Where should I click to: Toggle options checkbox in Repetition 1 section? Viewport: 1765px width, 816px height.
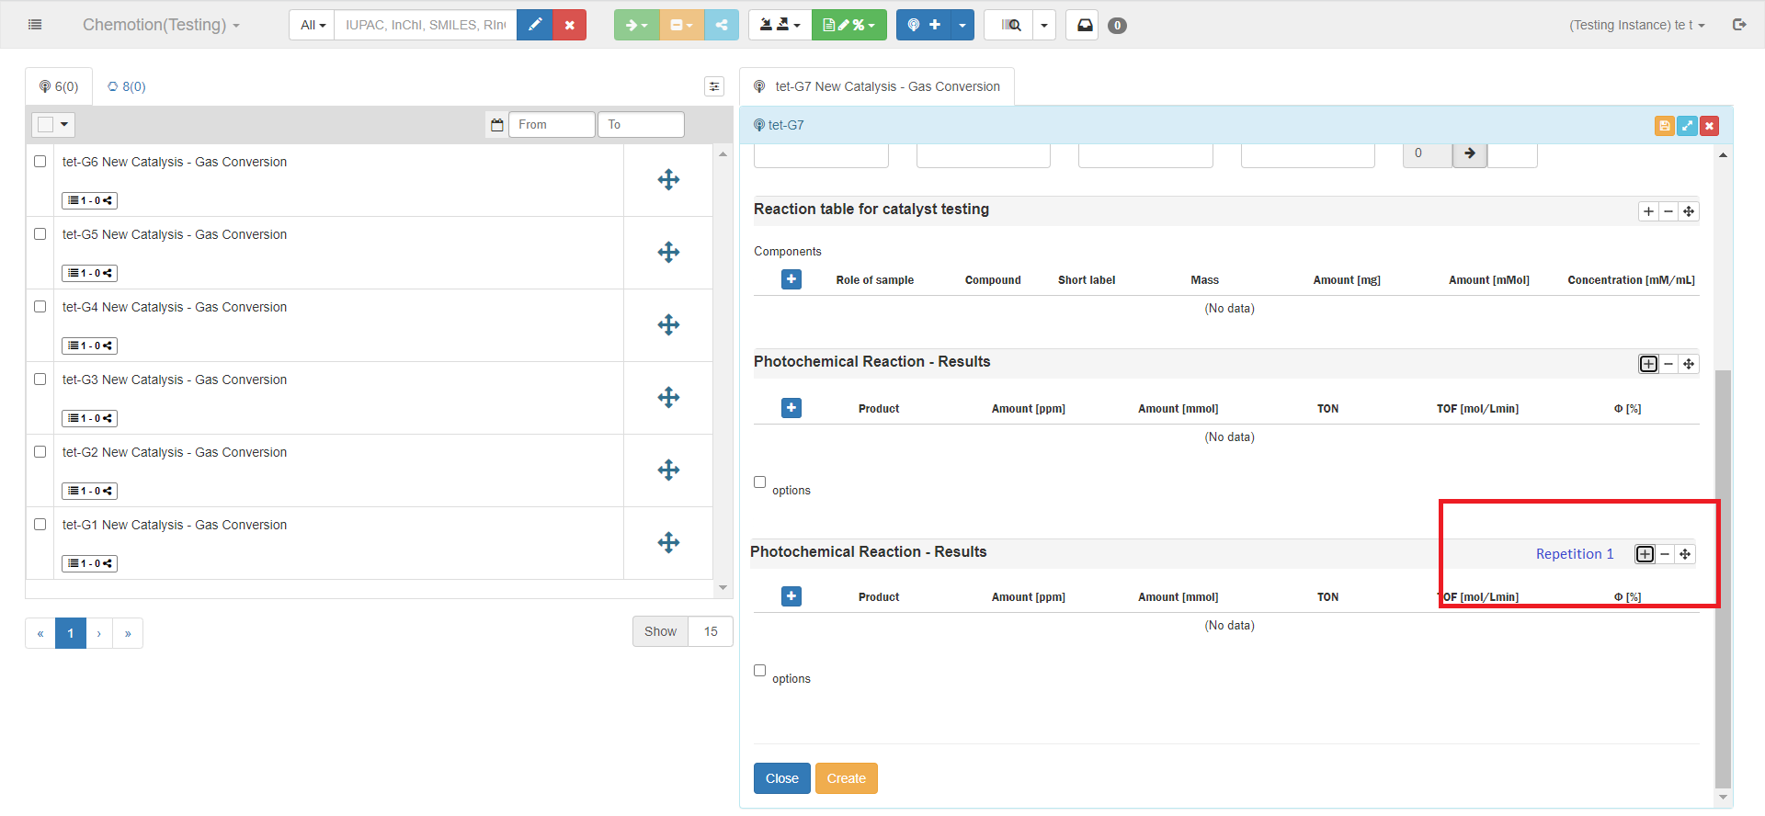coord(760,671)
